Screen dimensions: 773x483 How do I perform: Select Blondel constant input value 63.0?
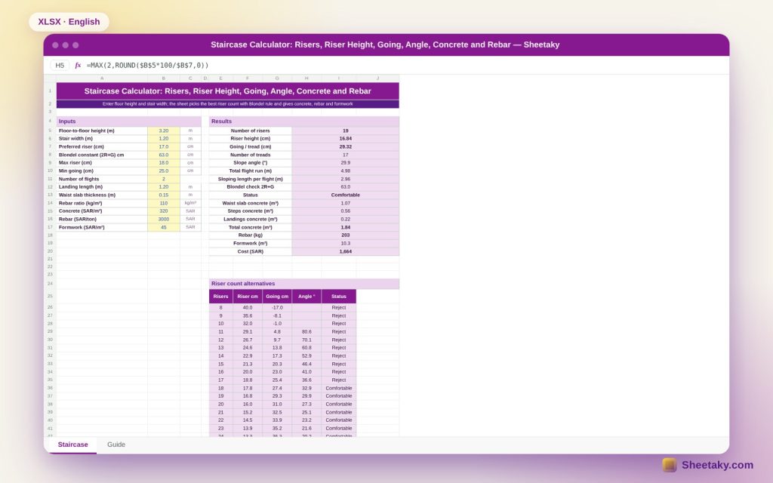tap(164, 155)
